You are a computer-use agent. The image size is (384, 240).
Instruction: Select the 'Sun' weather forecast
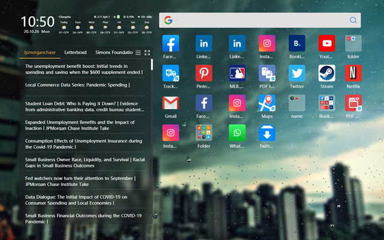(146, 27)
